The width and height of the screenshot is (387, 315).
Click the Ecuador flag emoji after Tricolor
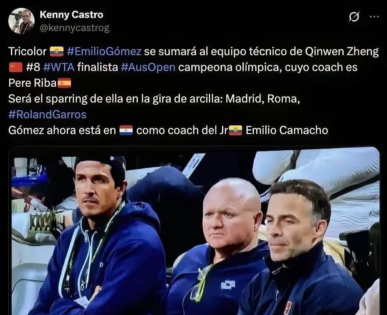[57, 52]
